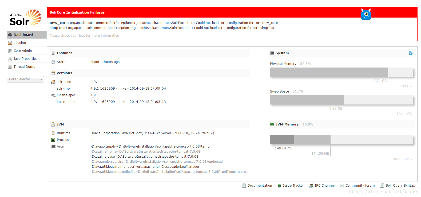This screenshot has height=197, width=421.
Task: Click the Core Admin server icon
Action: (10, 51)
